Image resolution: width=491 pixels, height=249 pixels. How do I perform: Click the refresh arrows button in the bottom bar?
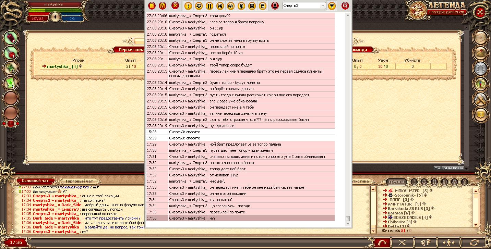(475, 242)
